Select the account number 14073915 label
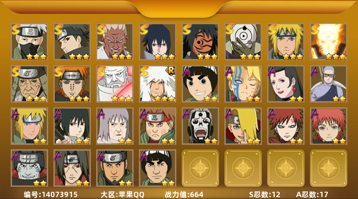The width and height of the screenshot is (358, 199). [x=51, y=194]
